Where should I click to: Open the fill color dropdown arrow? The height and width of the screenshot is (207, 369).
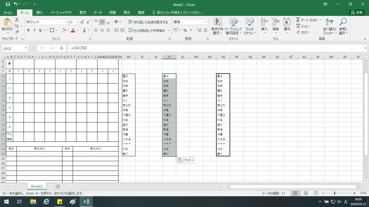[68, 30]
